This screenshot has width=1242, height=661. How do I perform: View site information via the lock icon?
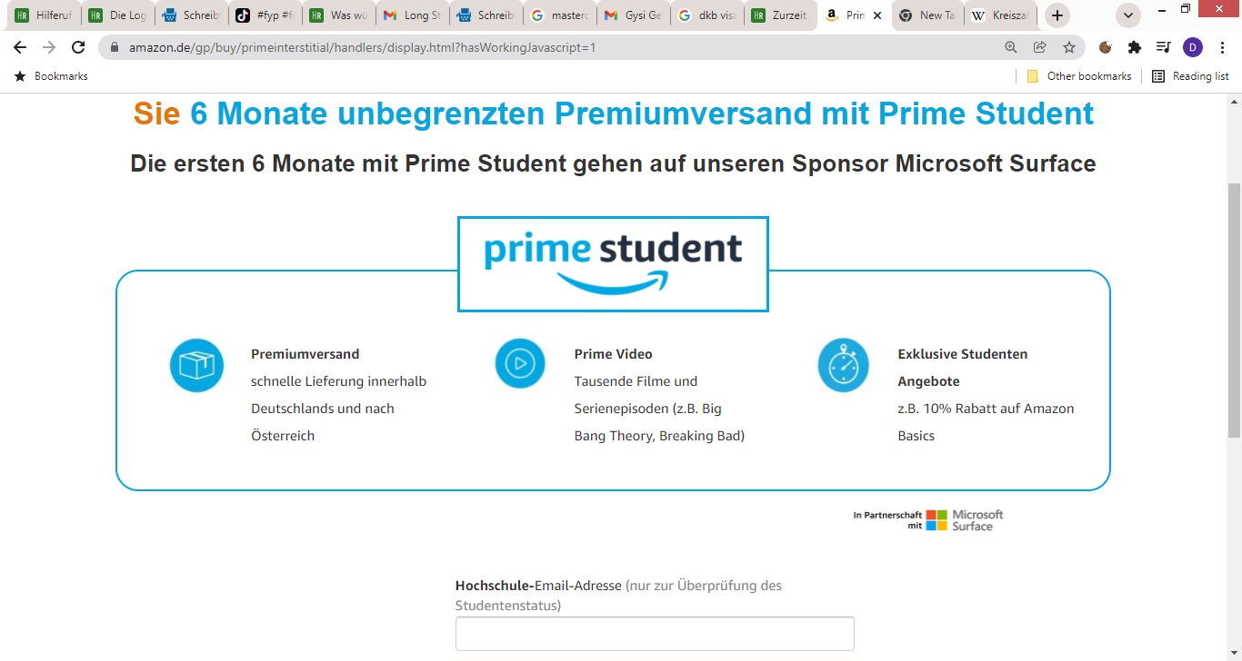[115, 47]
